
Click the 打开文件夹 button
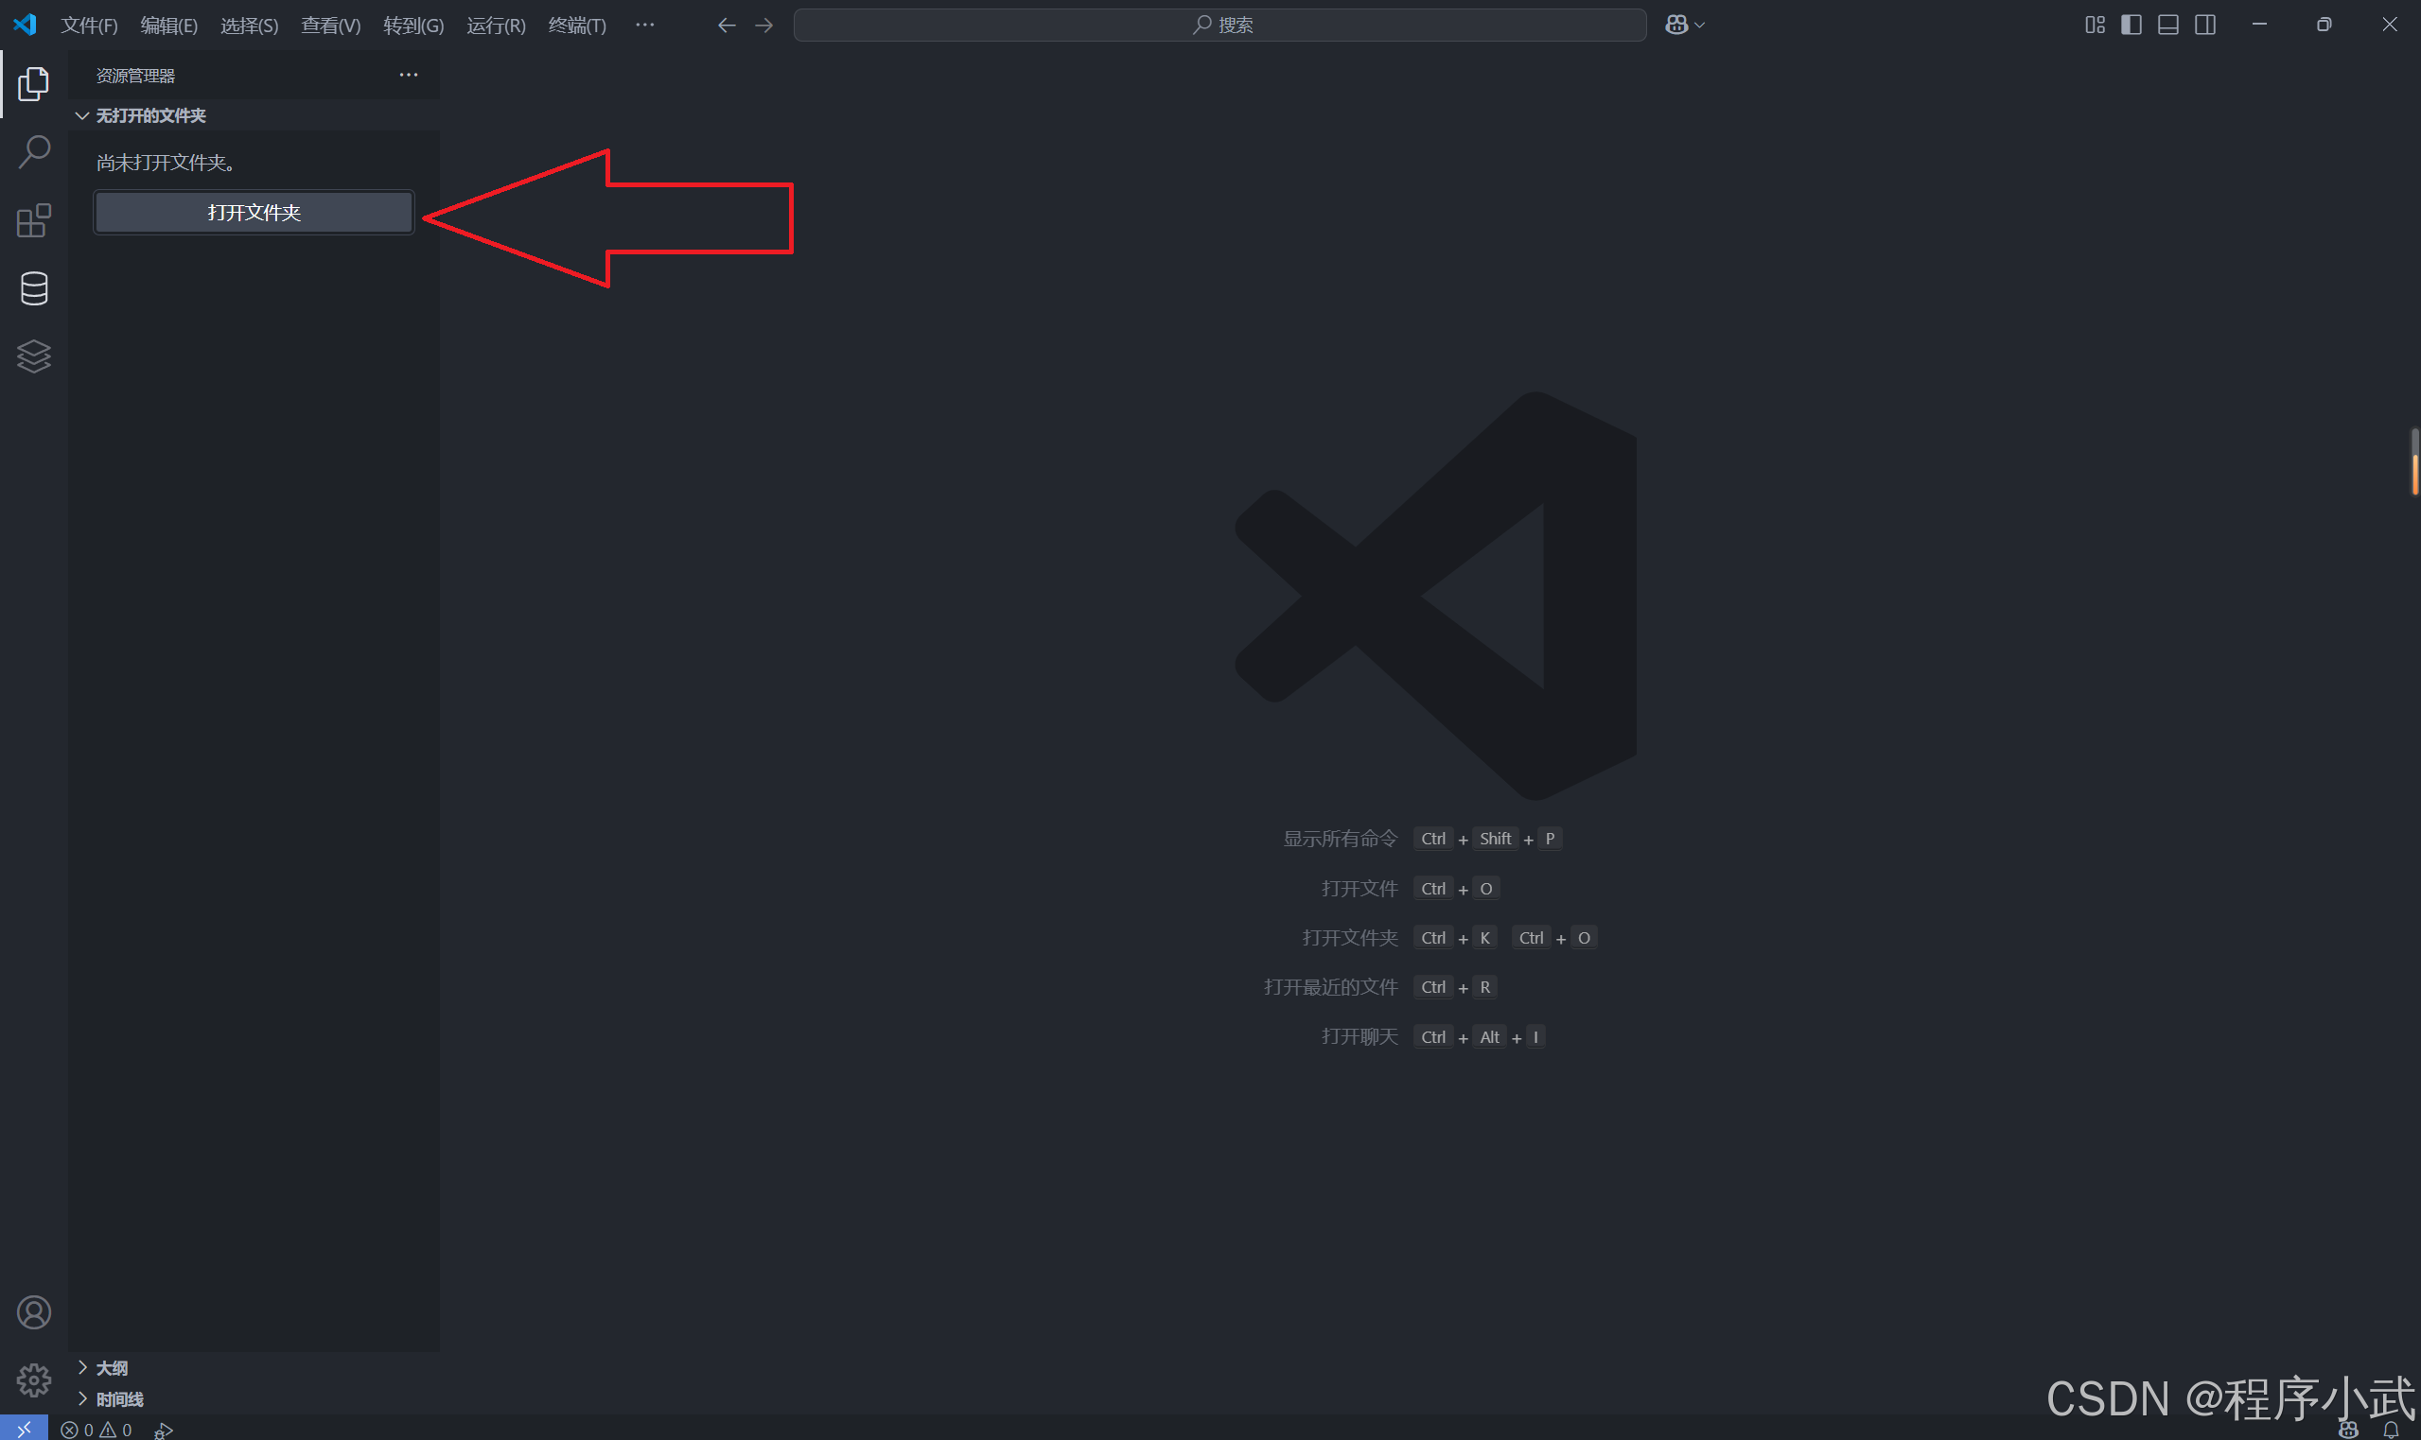[254, 213]
